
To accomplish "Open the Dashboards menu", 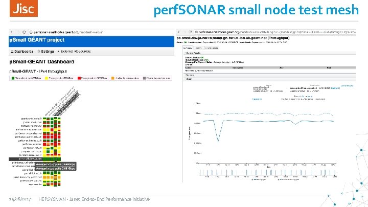I will pyautogui.click(x=22, y=52).
